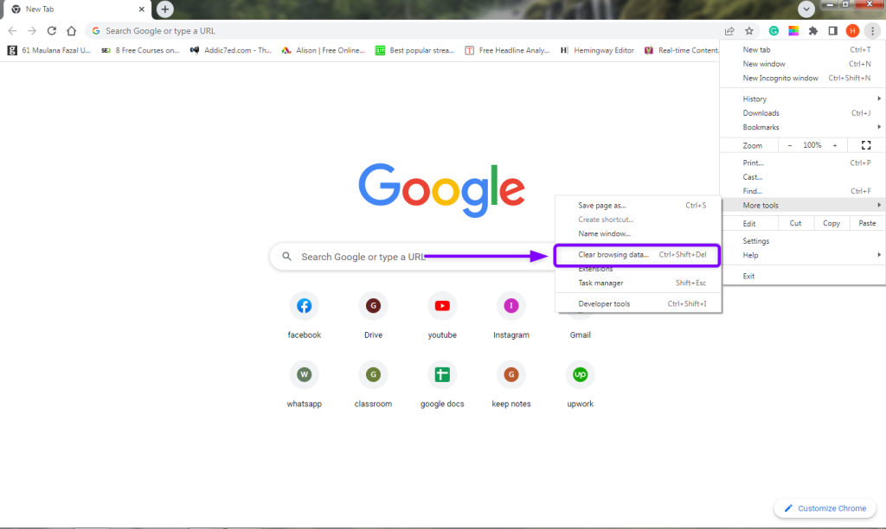Open the Best popular streaming bookmark
This screenshot has width=886, height=529.
pos(414,50)
